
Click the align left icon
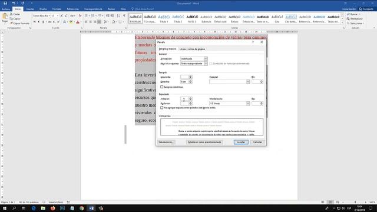tap(86, 22)
